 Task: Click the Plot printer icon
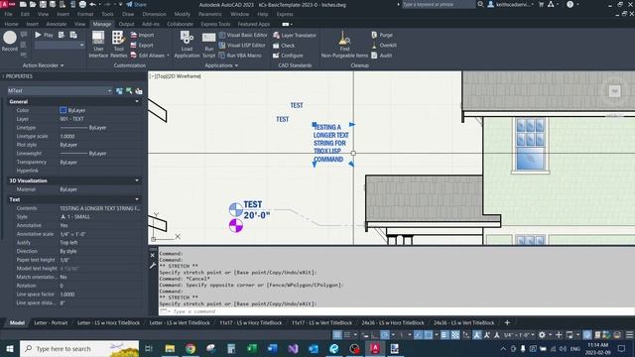pos(82,4)
